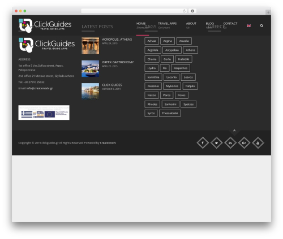Viewport: 283px width, 239px height.
Task: Click the ClickGuides logo in header
Action: (x=45, y=25)
